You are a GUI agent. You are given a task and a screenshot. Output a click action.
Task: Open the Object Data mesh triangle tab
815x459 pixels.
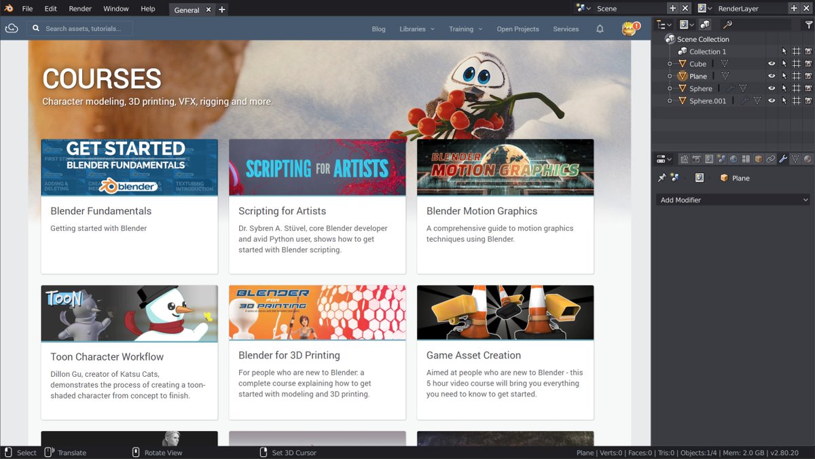[x=795, y=159]
